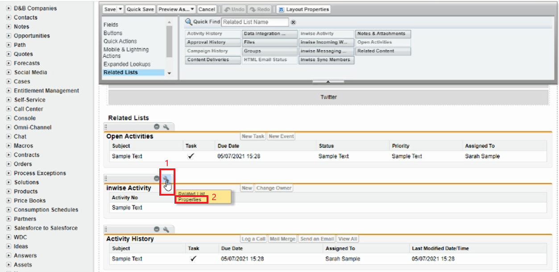The width and height of the screenshot is (559, 272).
Task: Click the wrench icon above inwise Activity
Action: pyautogui.click(x=166, y=179)
